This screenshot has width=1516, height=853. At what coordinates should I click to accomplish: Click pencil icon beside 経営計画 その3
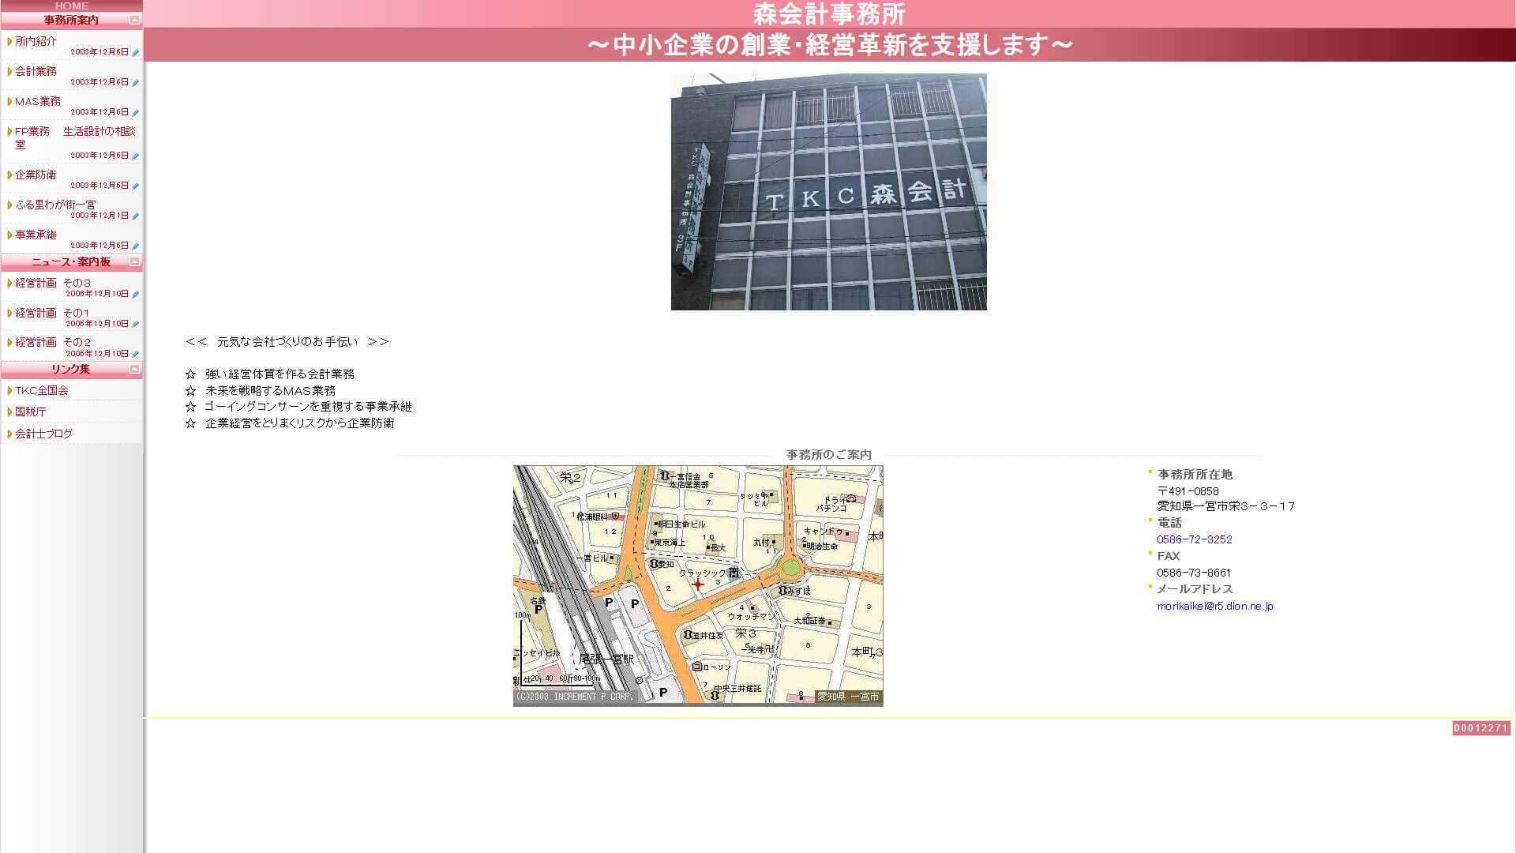pyautogui.click(x=135, y=295)
